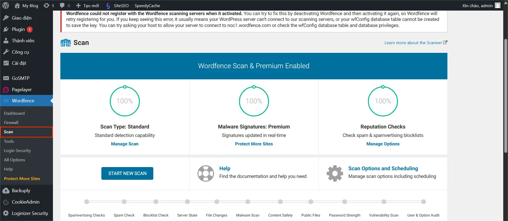This screenshot has height=221, width=508.
Task: Select Firewall in Wordfence submenu
Action: 11,123
